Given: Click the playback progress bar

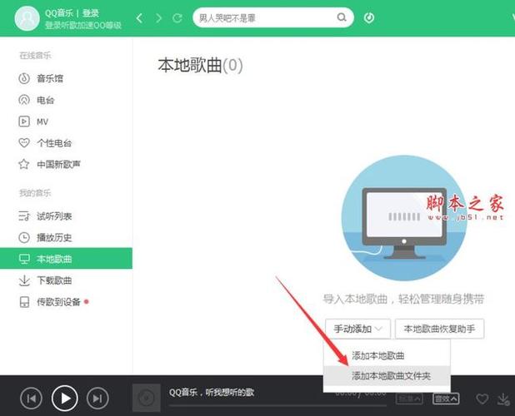Looking at the screenshot, I should point(277,406).
